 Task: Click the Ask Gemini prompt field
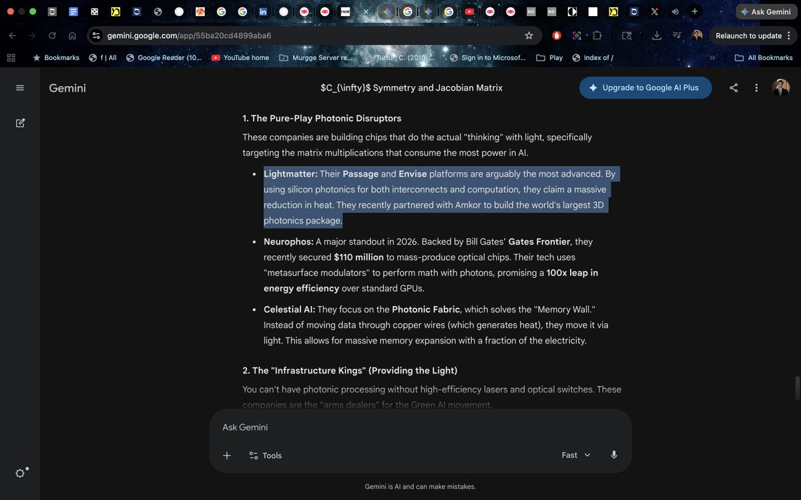coord(421,427)
